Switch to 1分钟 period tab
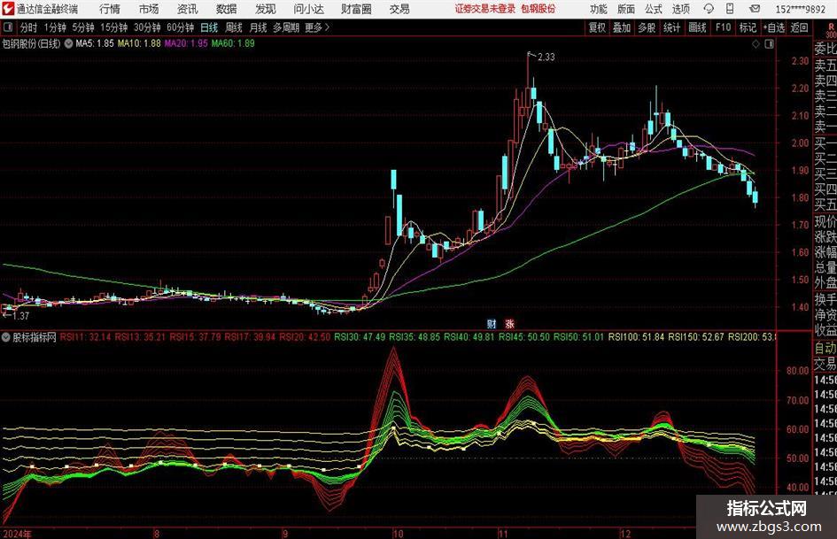The image size is (837, 539). (55, 27)
